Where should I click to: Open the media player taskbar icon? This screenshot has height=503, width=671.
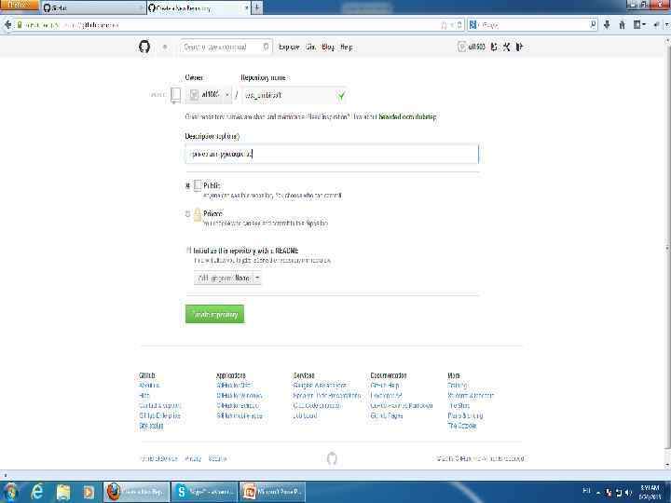89,493
